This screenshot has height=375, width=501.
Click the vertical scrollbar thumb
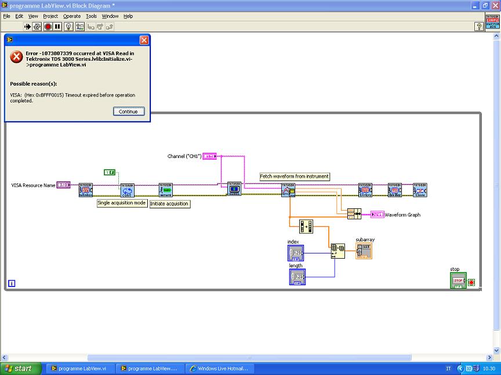(497, 186)
